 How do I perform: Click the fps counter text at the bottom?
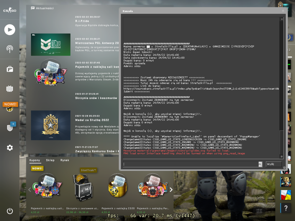[x=151, y=216]
